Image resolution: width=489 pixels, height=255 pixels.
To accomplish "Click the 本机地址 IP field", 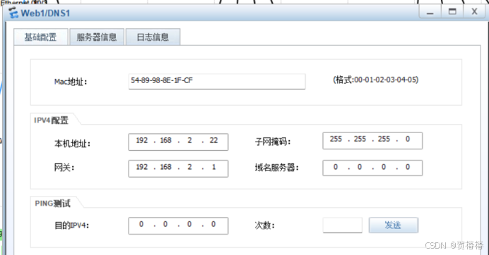I will [178, 142].
